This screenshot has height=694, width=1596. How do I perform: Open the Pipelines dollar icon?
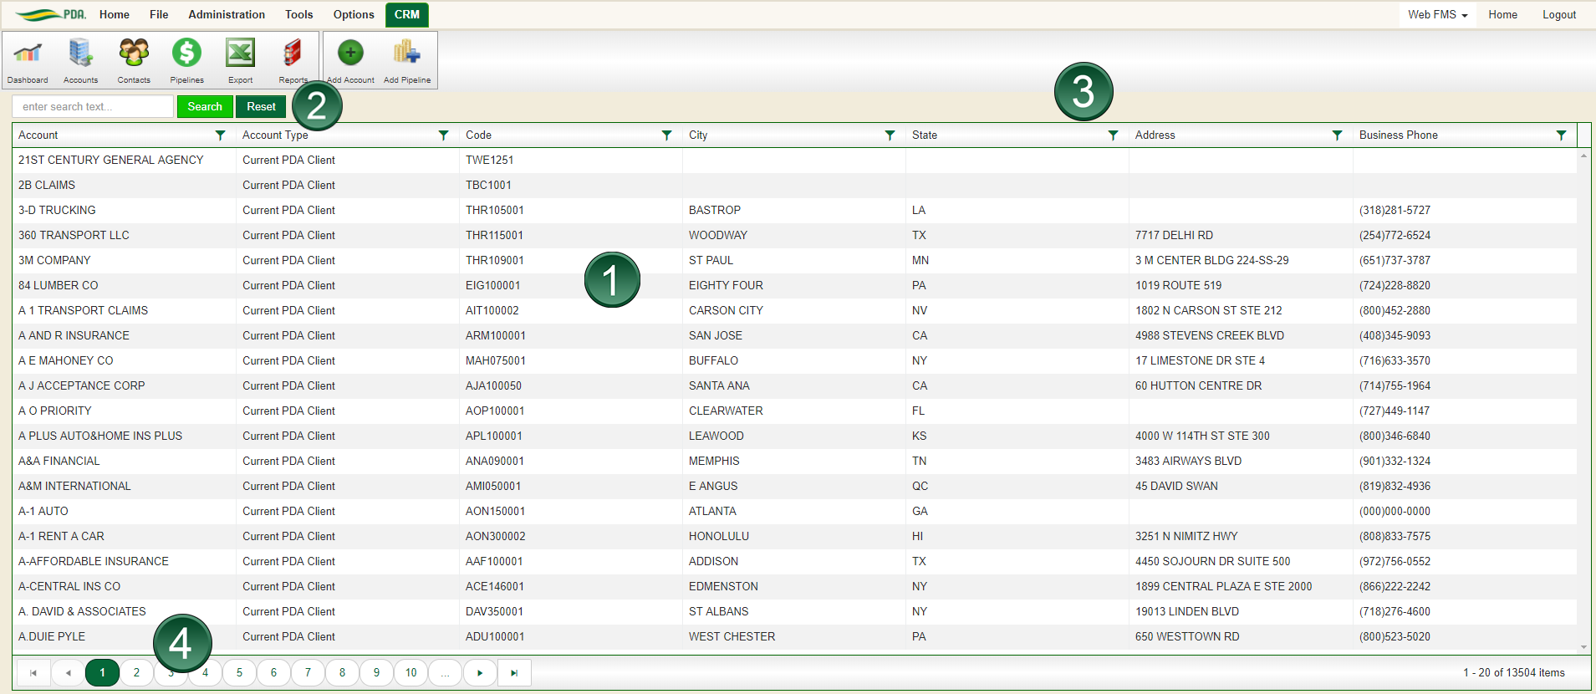186,54
